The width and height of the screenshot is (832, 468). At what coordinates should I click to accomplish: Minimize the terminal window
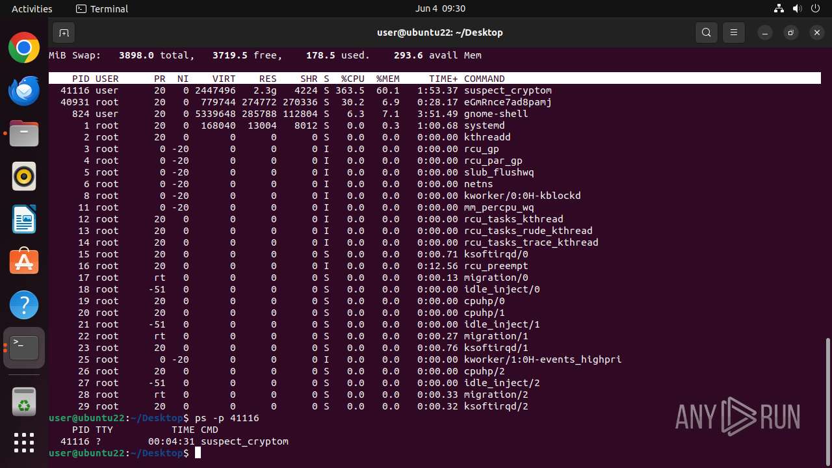tap(766, 32)
